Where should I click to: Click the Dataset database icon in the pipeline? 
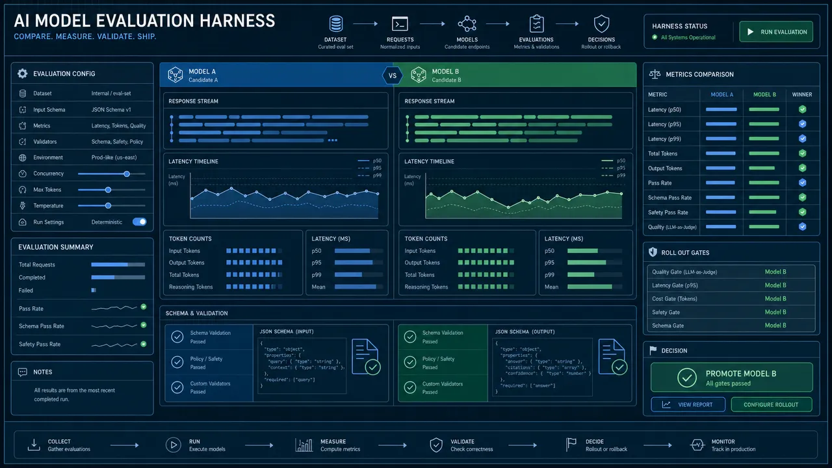tap(336, 25)
